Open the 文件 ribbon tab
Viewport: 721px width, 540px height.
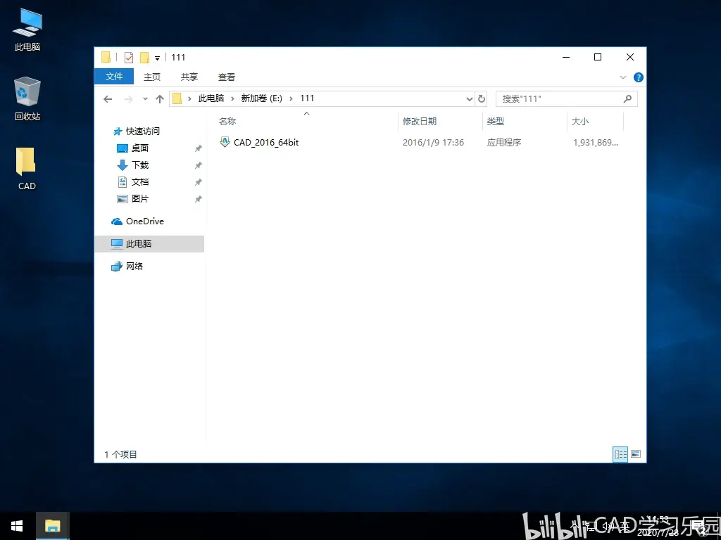tap(114, 77)
